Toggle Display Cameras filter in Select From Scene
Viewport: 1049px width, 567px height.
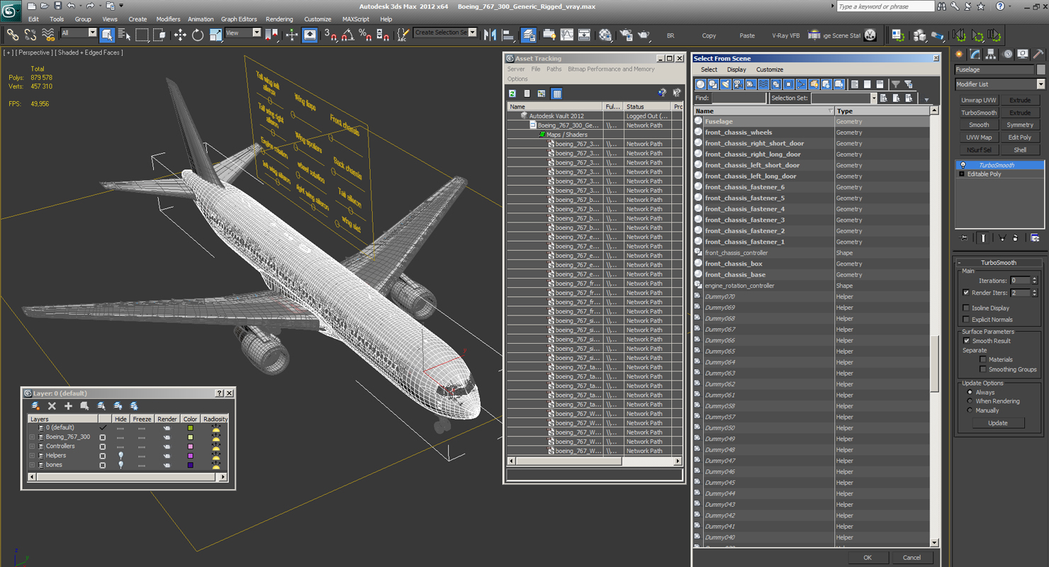coord(738,84)
